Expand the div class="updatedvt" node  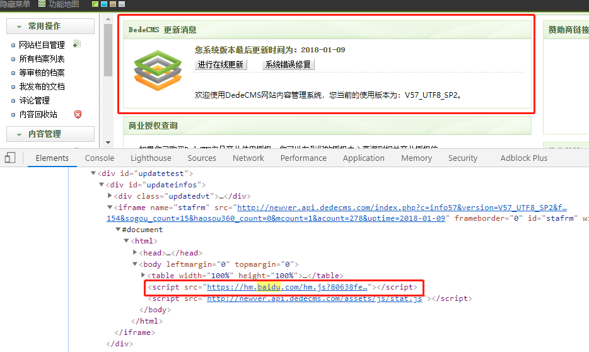[x=110, y=196]
